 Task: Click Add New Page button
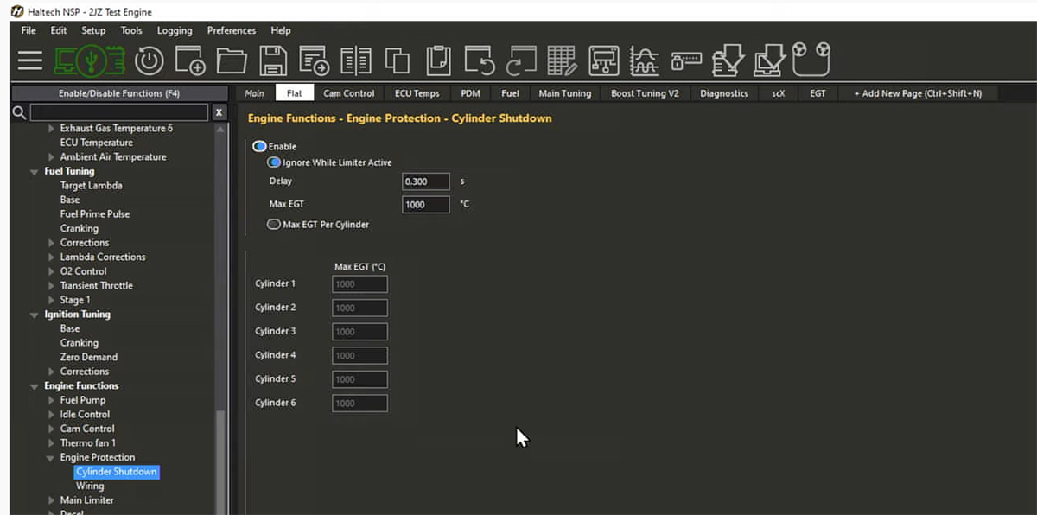(x=917, y=93)
